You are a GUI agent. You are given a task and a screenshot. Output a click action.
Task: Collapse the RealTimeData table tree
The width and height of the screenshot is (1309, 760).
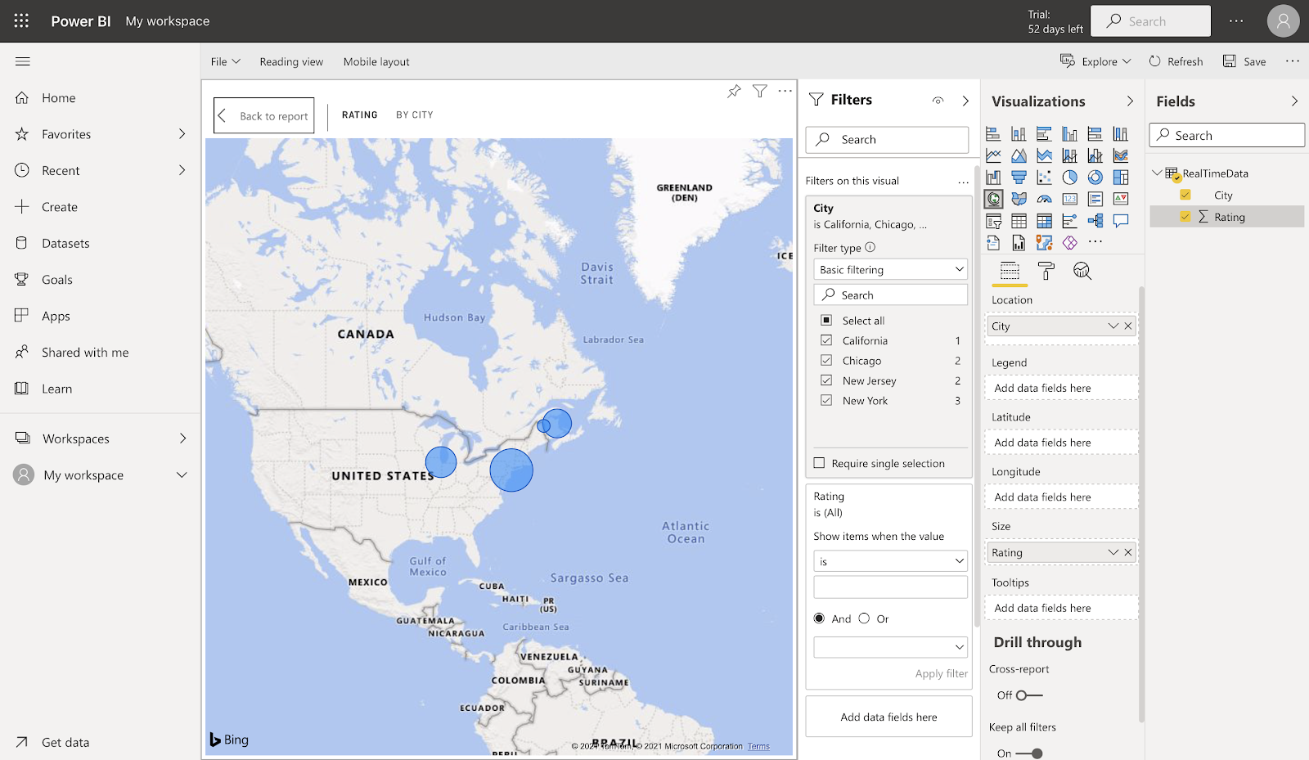[1157, 173]
